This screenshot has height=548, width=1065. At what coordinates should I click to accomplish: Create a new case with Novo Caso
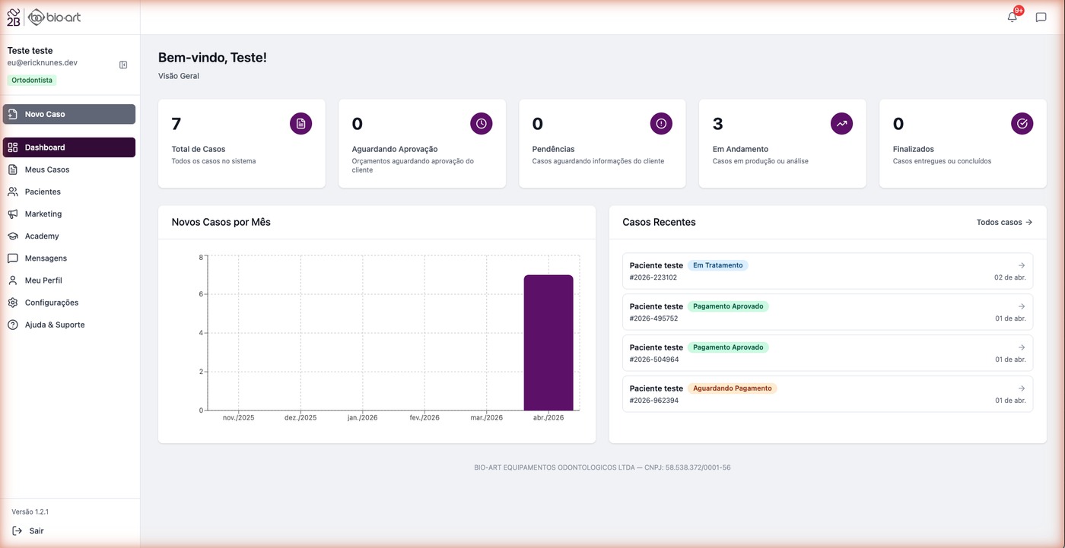(x=69, y=114)
